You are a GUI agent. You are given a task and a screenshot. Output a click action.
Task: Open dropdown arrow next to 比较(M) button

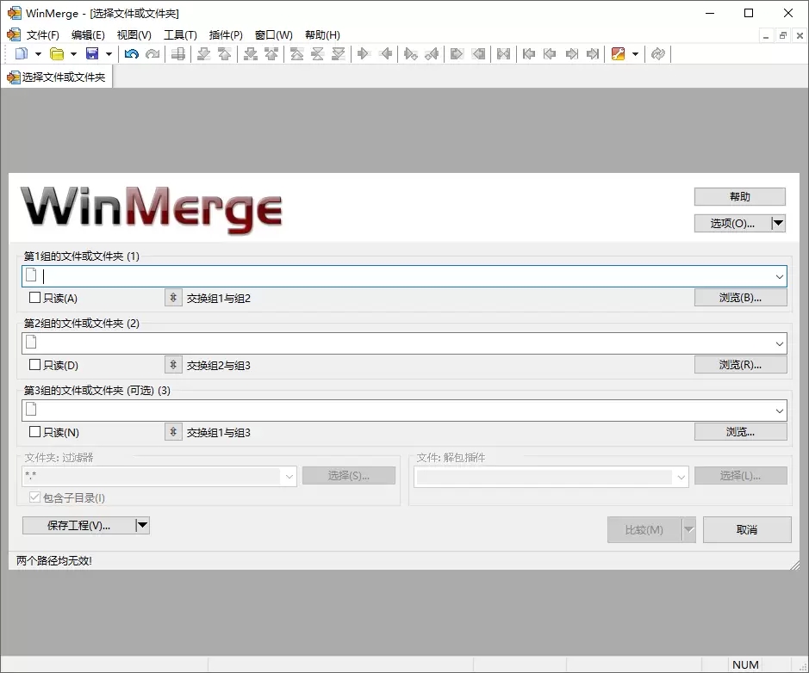click(688, 529)
